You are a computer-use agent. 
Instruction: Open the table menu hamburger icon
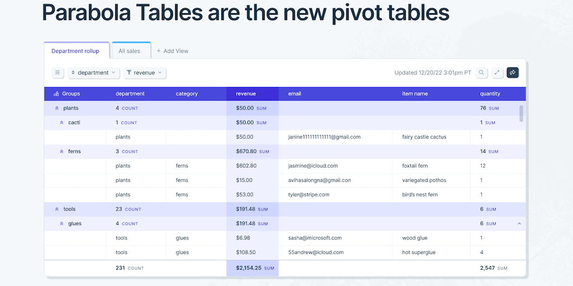(58, 73)
